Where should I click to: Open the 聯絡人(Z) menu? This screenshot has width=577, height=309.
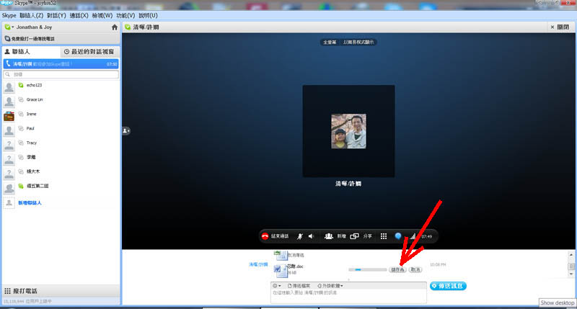point(31,15)
